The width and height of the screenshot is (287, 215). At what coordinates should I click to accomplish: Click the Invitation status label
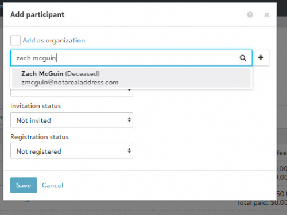36,106
